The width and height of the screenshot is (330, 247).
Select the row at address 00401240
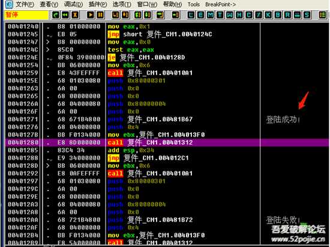click(167, 26)
